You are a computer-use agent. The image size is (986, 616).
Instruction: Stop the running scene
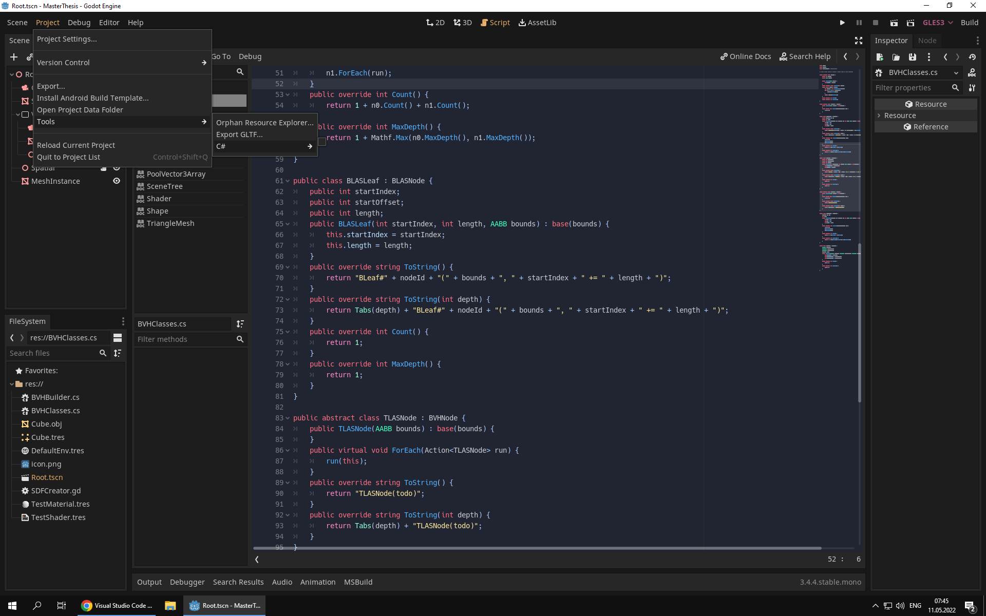pos(875,23)
